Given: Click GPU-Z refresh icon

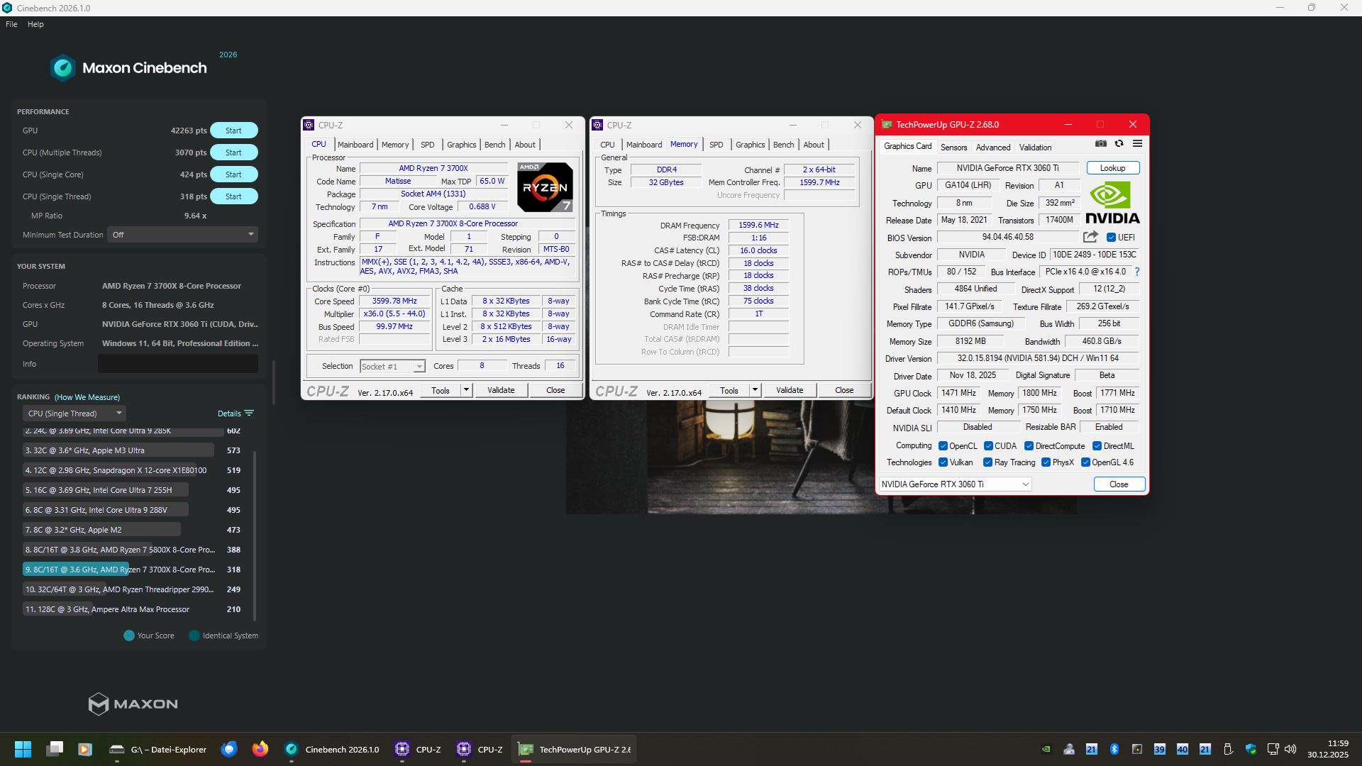Looking at the screenshot, I should 1119,143.
